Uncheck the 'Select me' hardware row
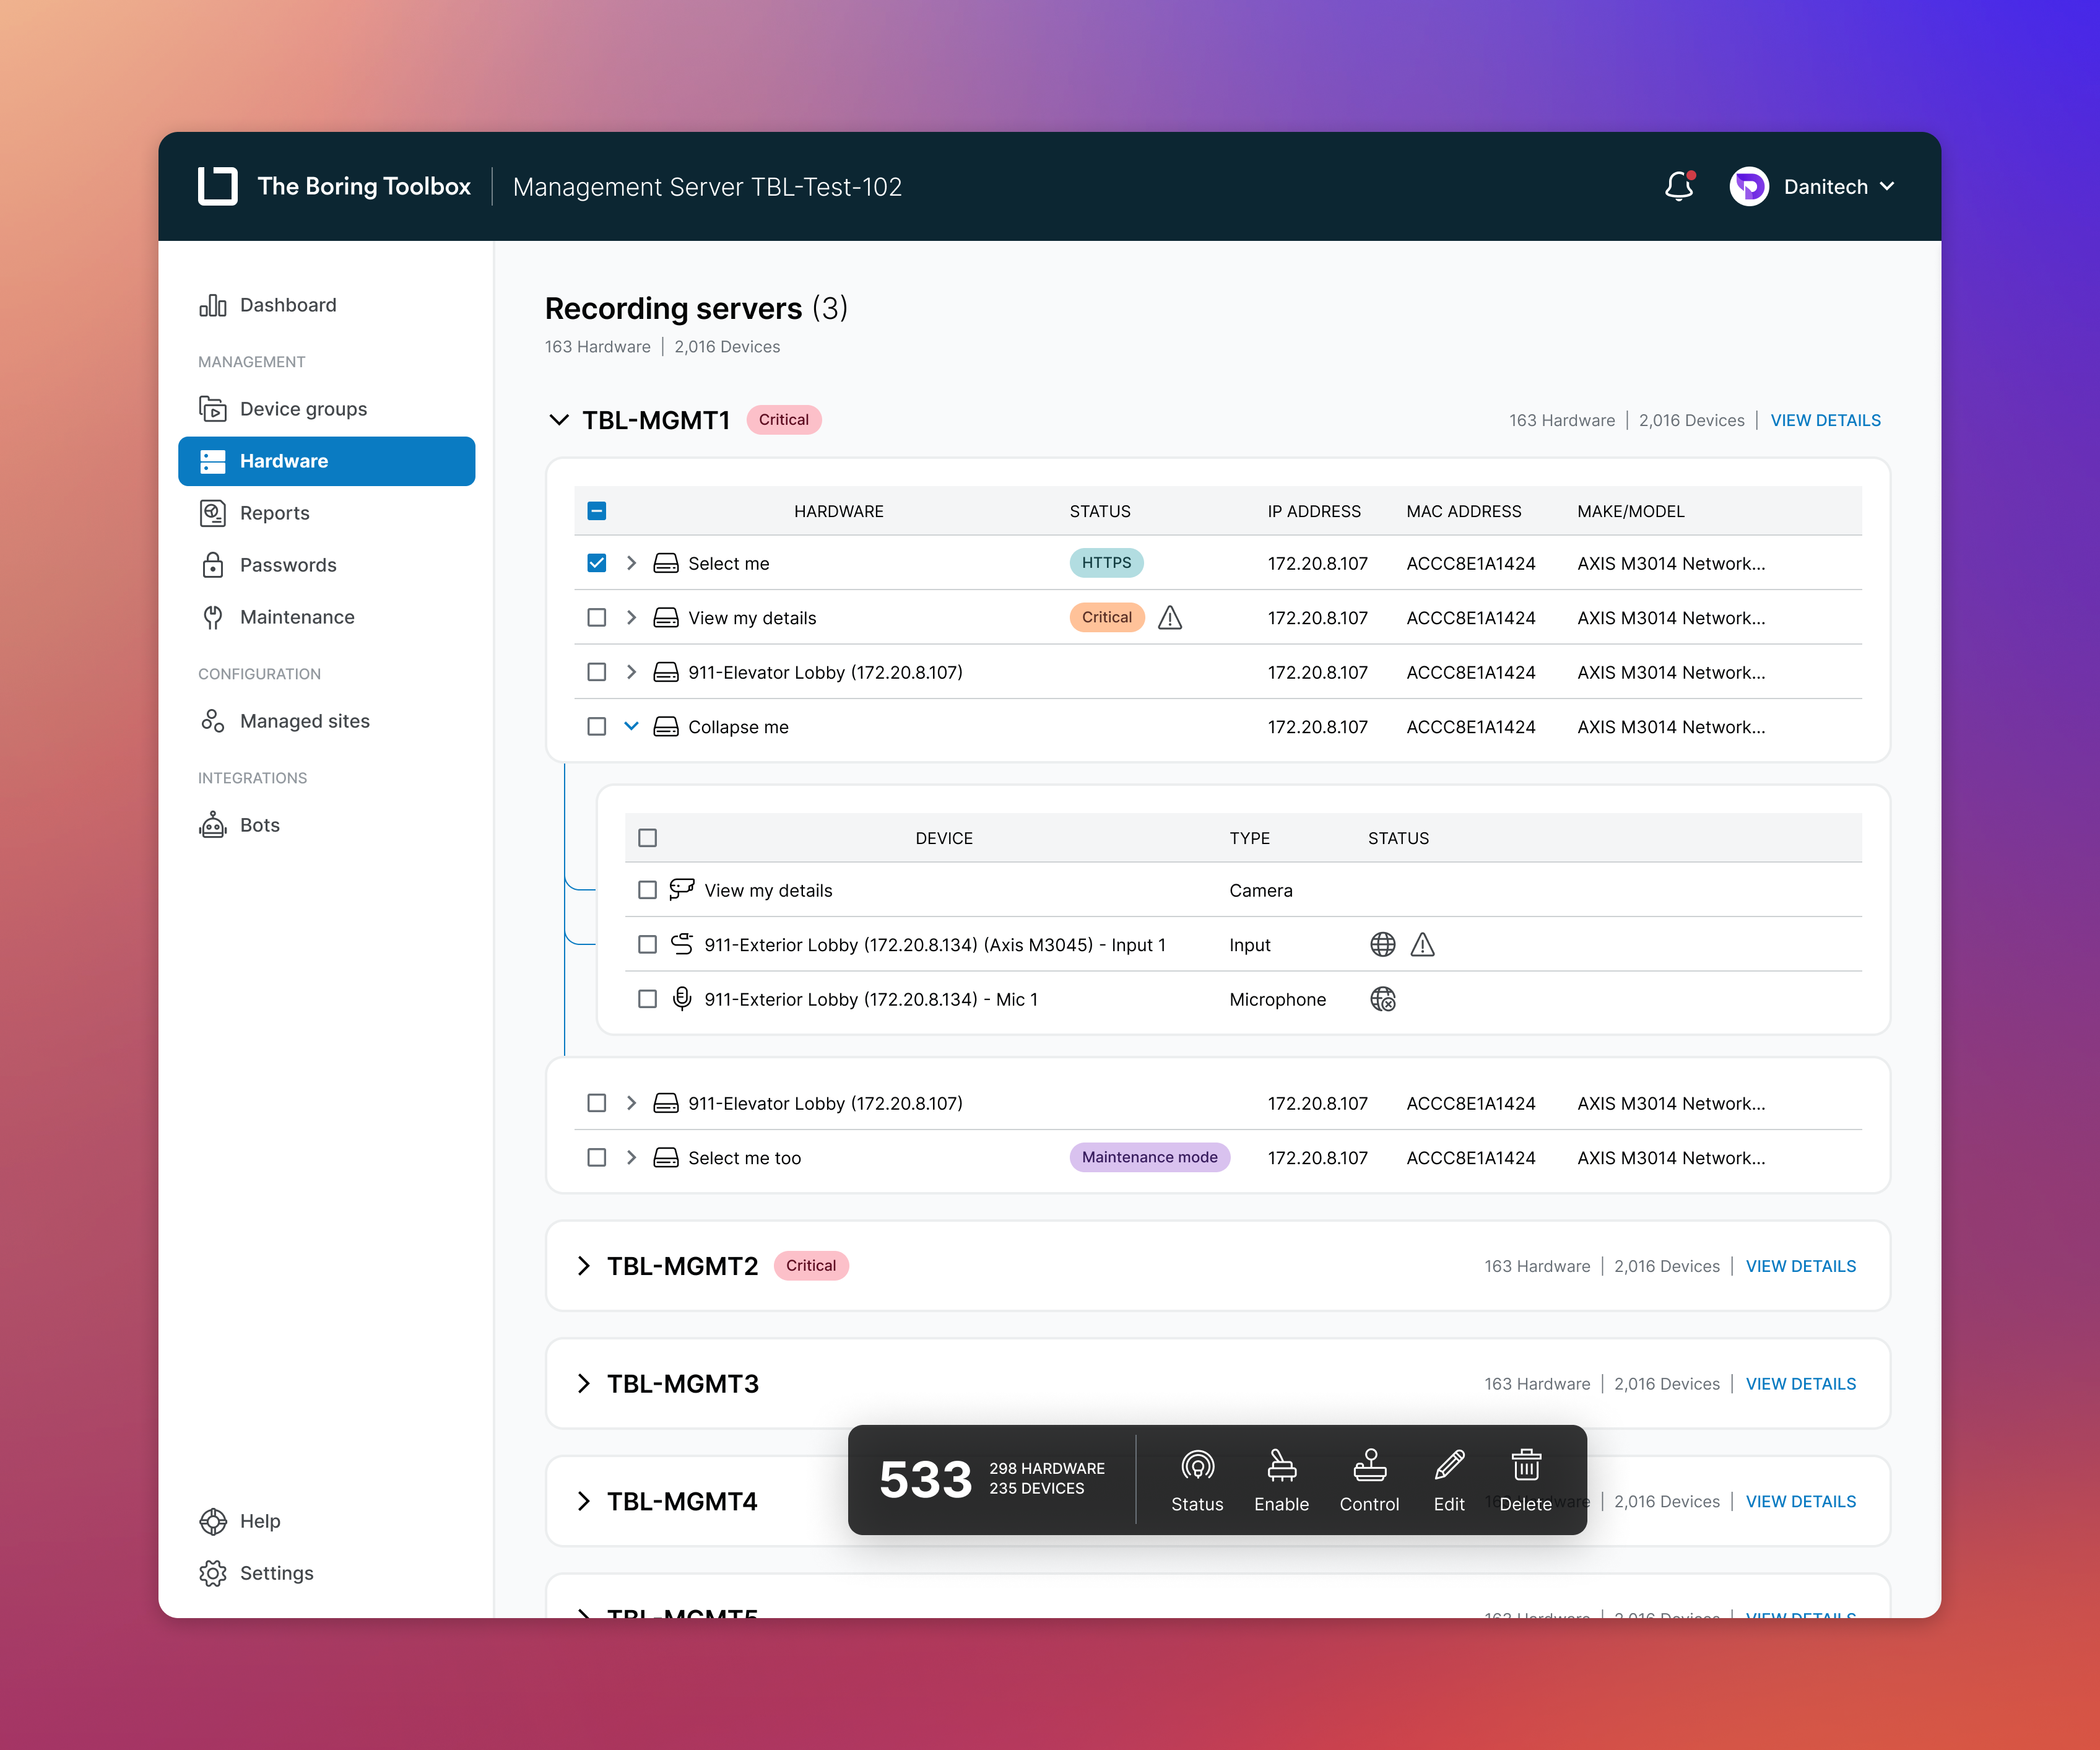Screen dimensions: 2100x1750 pos(596,563)
